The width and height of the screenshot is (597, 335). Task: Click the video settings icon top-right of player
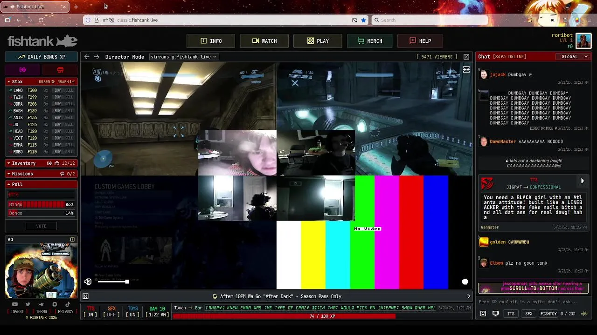tap(466, 69)
